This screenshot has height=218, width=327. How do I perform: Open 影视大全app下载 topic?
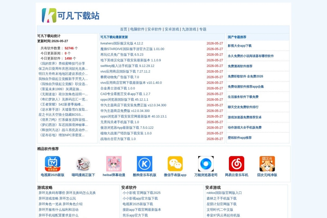240,46
